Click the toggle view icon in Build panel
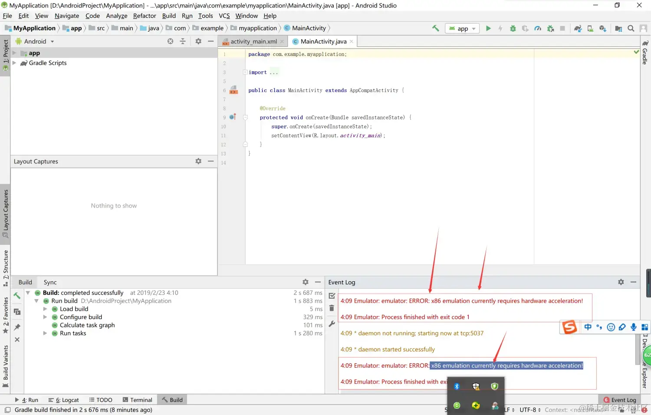Image resolution: width=651 pixels, height=415 pixels. [x=17, y=312]
